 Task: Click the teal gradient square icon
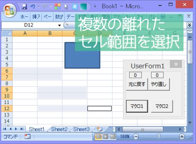click(83, 7)
